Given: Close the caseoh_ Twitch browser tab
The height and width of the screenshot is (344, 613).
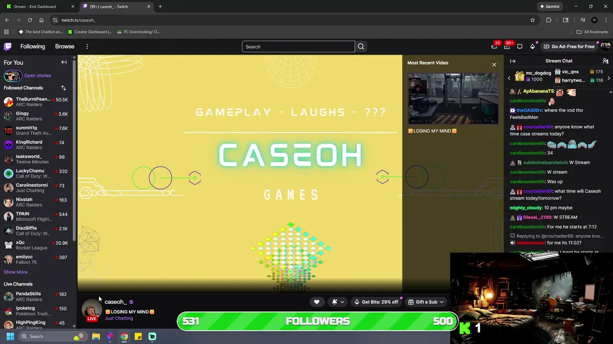Looking at the screenshot, I should coord(148,7).
